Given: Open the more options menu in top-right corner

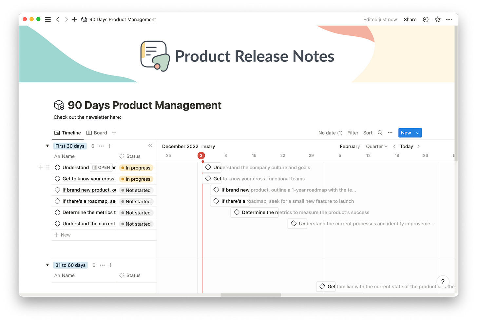Looking at the screenshot, I should pyautogui.click(x=449, y=19).
